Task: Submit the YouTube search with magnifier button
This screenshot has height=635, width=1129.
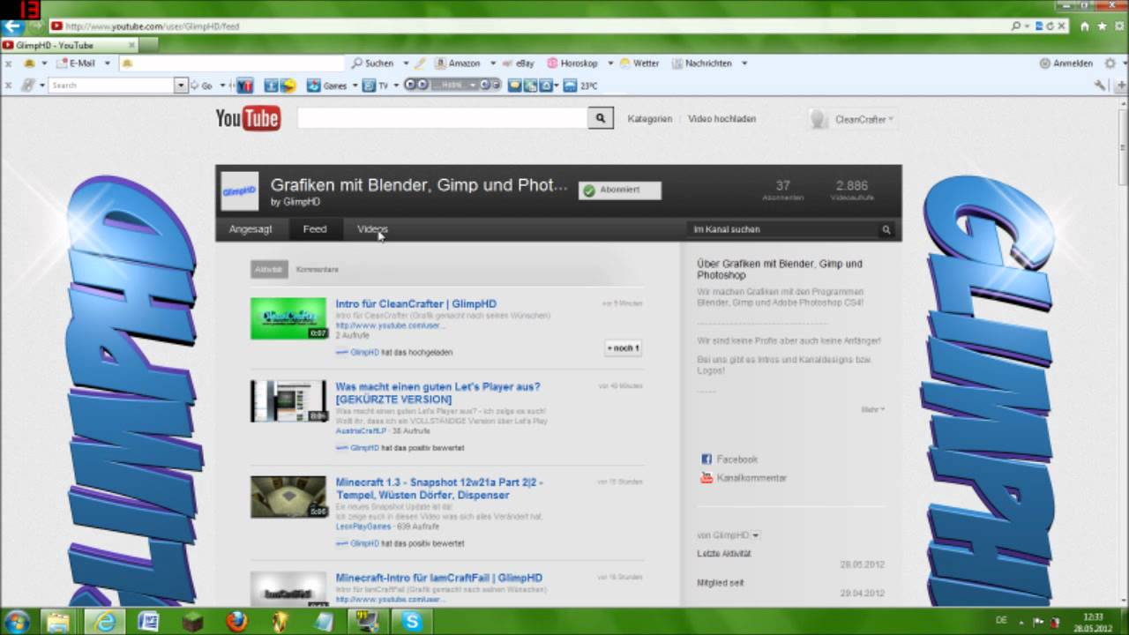Action: (x=601, y=118)
